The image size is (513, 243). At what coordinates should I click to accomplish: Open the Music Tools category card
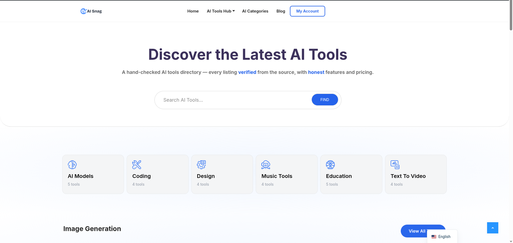pyautogui.click(x=287, y=174)
